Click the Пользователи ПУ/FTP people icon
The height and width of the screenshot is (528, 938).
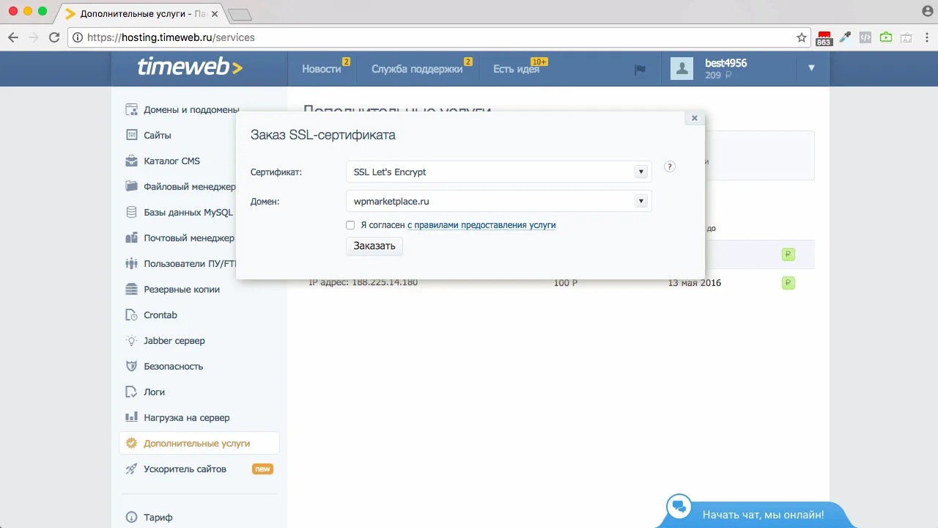tap(132, 263)
